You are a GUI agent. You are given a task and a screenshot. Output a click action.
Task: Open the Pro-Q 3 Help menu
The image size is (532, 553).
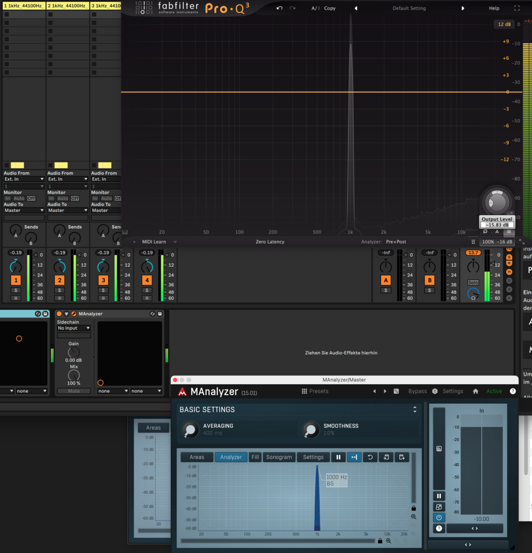coord(494,8)
